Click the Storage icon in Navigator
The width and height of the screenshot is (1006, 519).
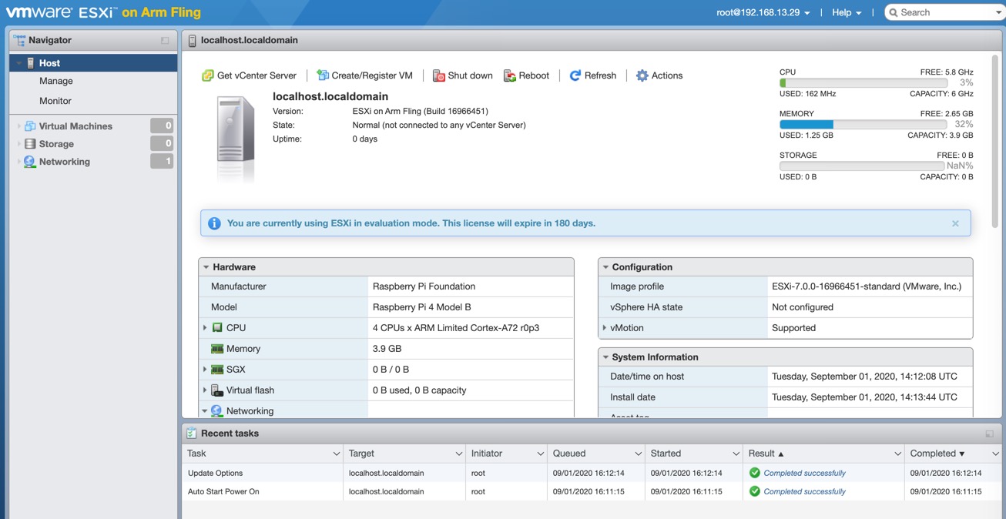pos(30,144)
